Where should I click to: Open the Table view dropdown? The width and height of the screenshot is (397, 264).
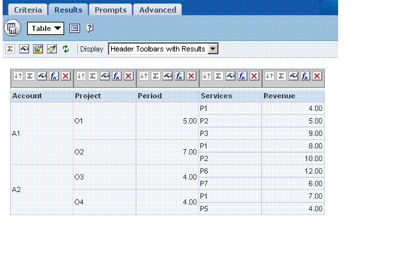click(x=46, y=28)
